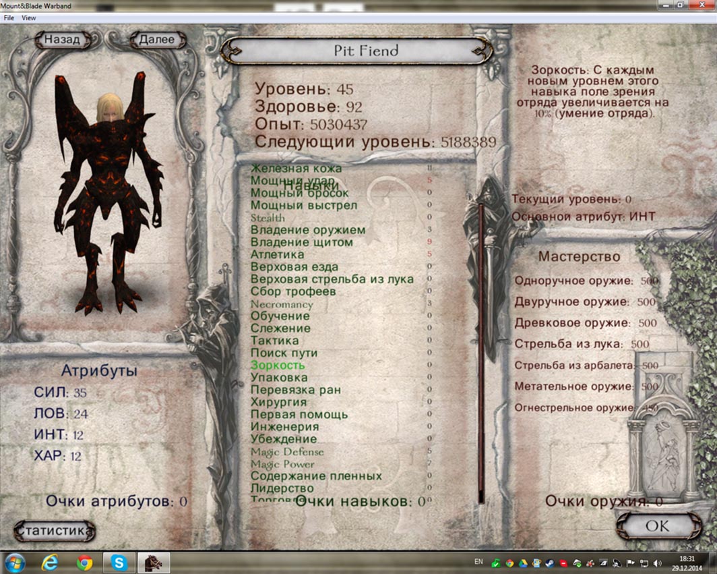Select the Железная кожа skill
Screen dimensions: 717x574
296,169
